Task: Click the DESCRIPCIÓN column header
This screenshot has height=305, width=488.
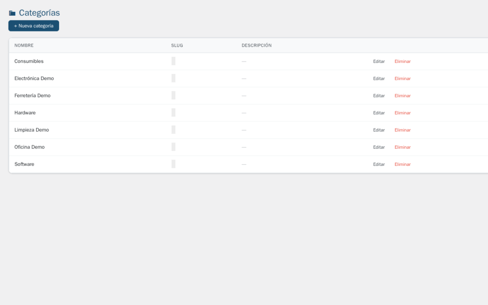Action: pyautogui.click(x=256, y=45)
